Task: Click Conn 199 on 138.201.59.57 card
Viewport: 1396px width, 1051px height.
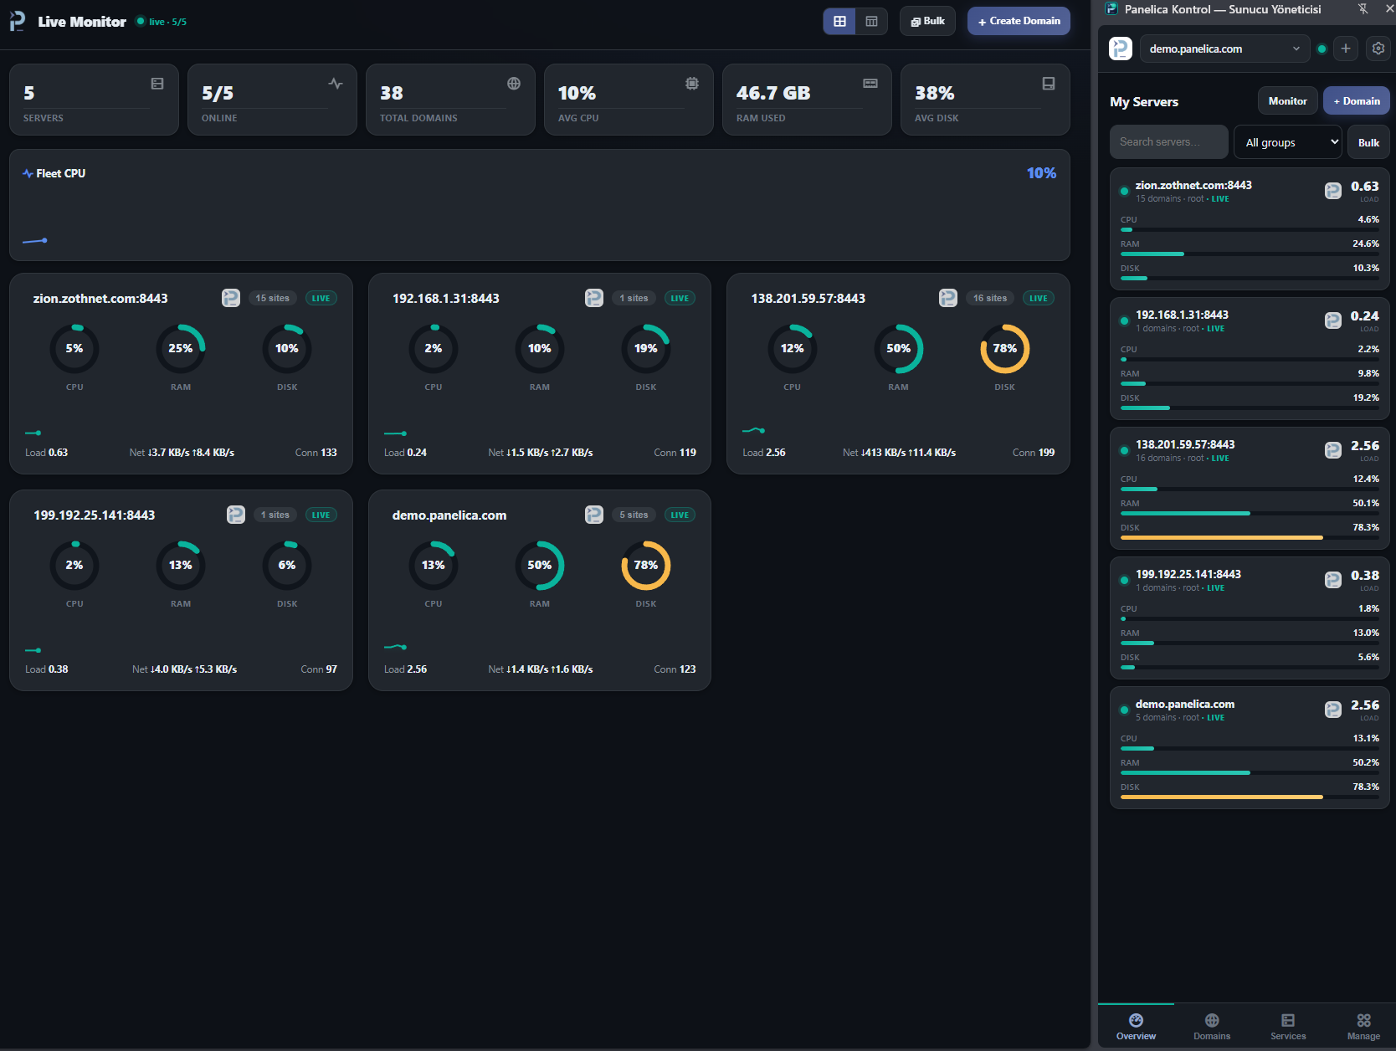Action: [x=1034, y=453]
